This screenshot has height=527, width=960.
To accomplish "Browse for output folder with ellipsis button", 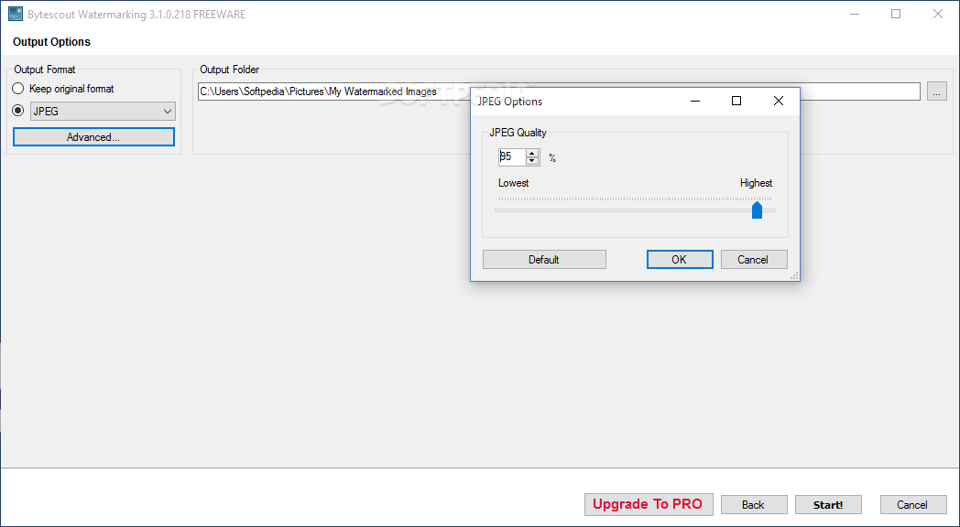I will click(937, 91).
